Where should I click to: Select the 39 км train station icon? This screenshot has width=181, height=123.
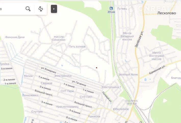coord(111,8)
